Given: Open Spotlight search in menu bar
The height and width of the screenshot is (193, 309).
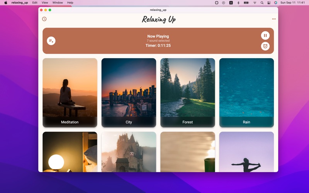Looking at the screenshot, I should (x=262, y=3).
